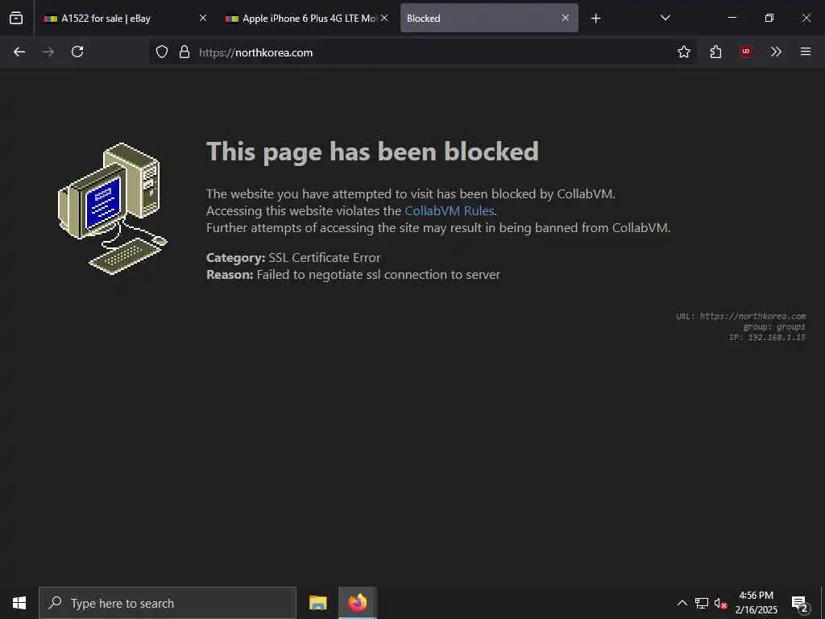The width and height of the screenshot is (825, 619).
Task: Click the forward navigation arrow
Action: pos(48,52)
